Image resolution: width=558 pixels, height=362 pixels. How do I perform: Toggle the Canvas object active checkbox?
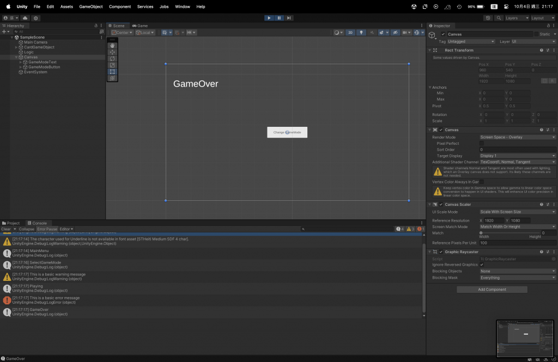[443, 34]
